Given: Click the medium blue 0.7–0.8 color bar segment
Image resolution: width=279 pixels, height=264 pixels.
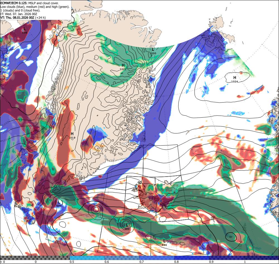Looking at the screenshot, I should pyautogui.click(x=157, y=258).
